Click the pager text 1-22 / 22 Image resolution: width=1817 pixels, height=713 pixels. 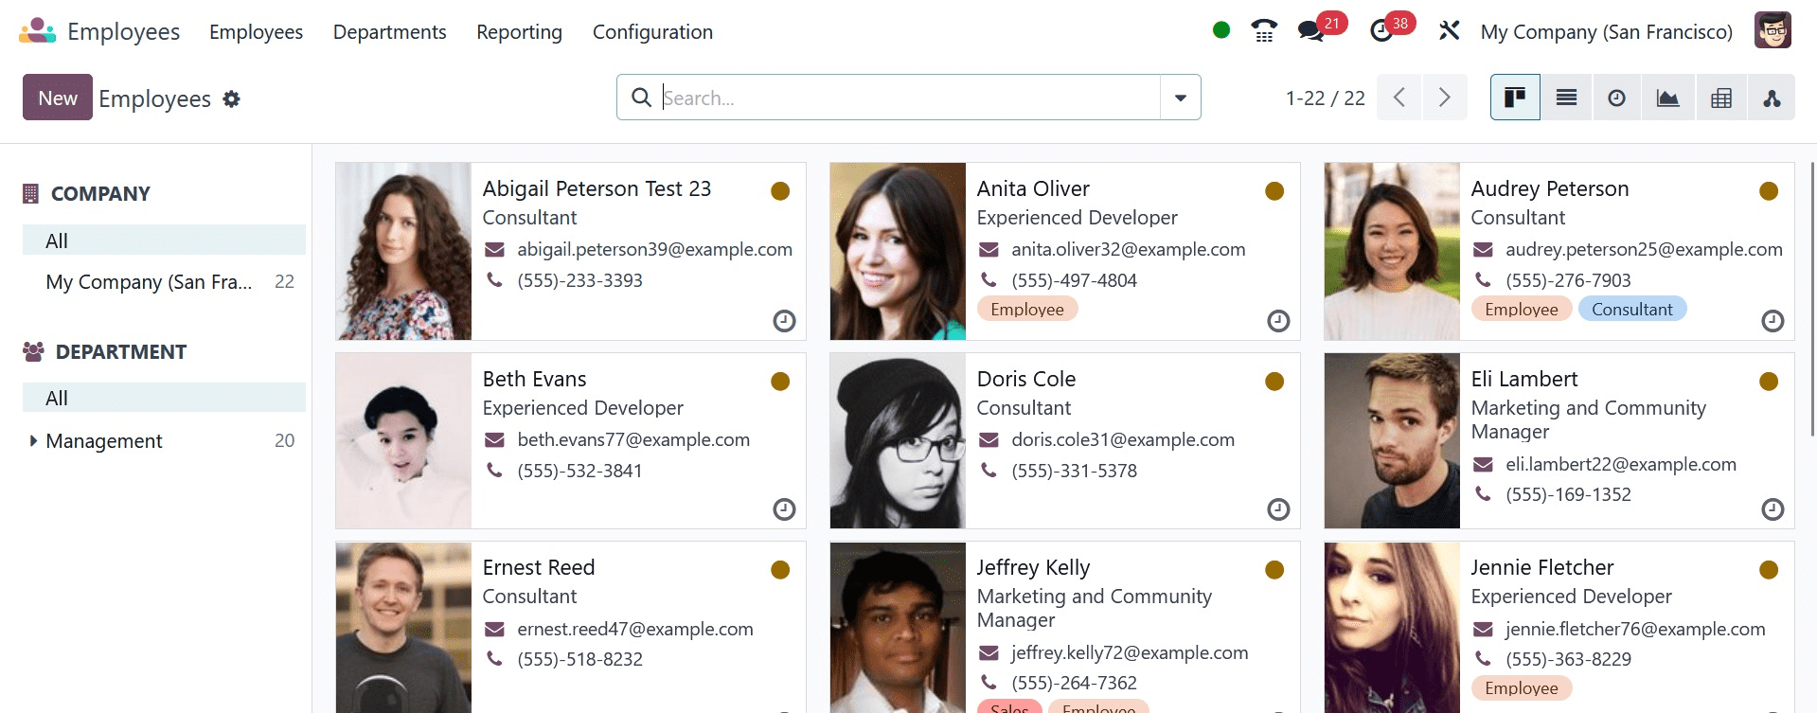coord(1325,98)
